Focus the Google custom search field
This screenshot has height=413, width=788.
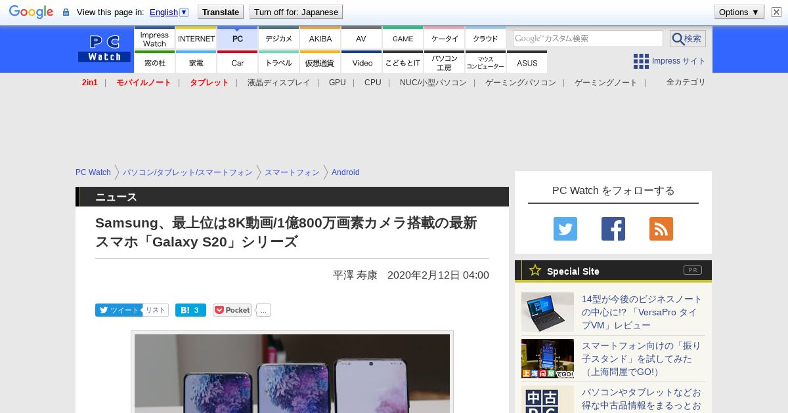click(588, 39)
